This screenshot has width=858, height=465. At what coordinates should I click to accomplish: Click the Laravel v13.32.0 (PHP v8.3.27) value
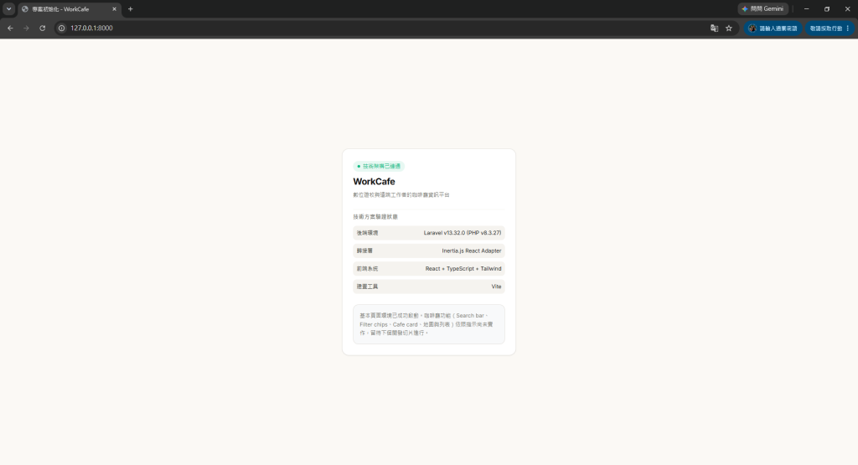[x=463, y=233]
